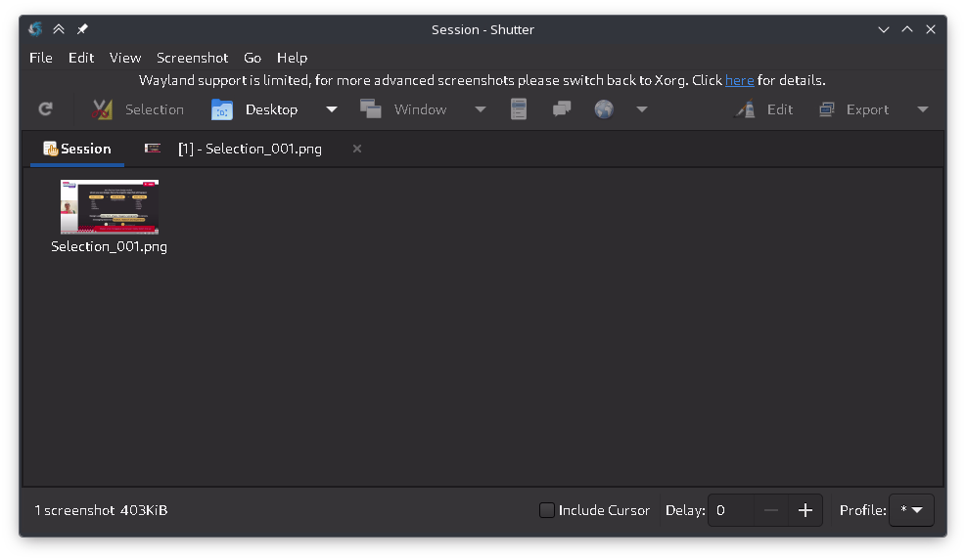Click the website capture globe icon

pos(604,109)
